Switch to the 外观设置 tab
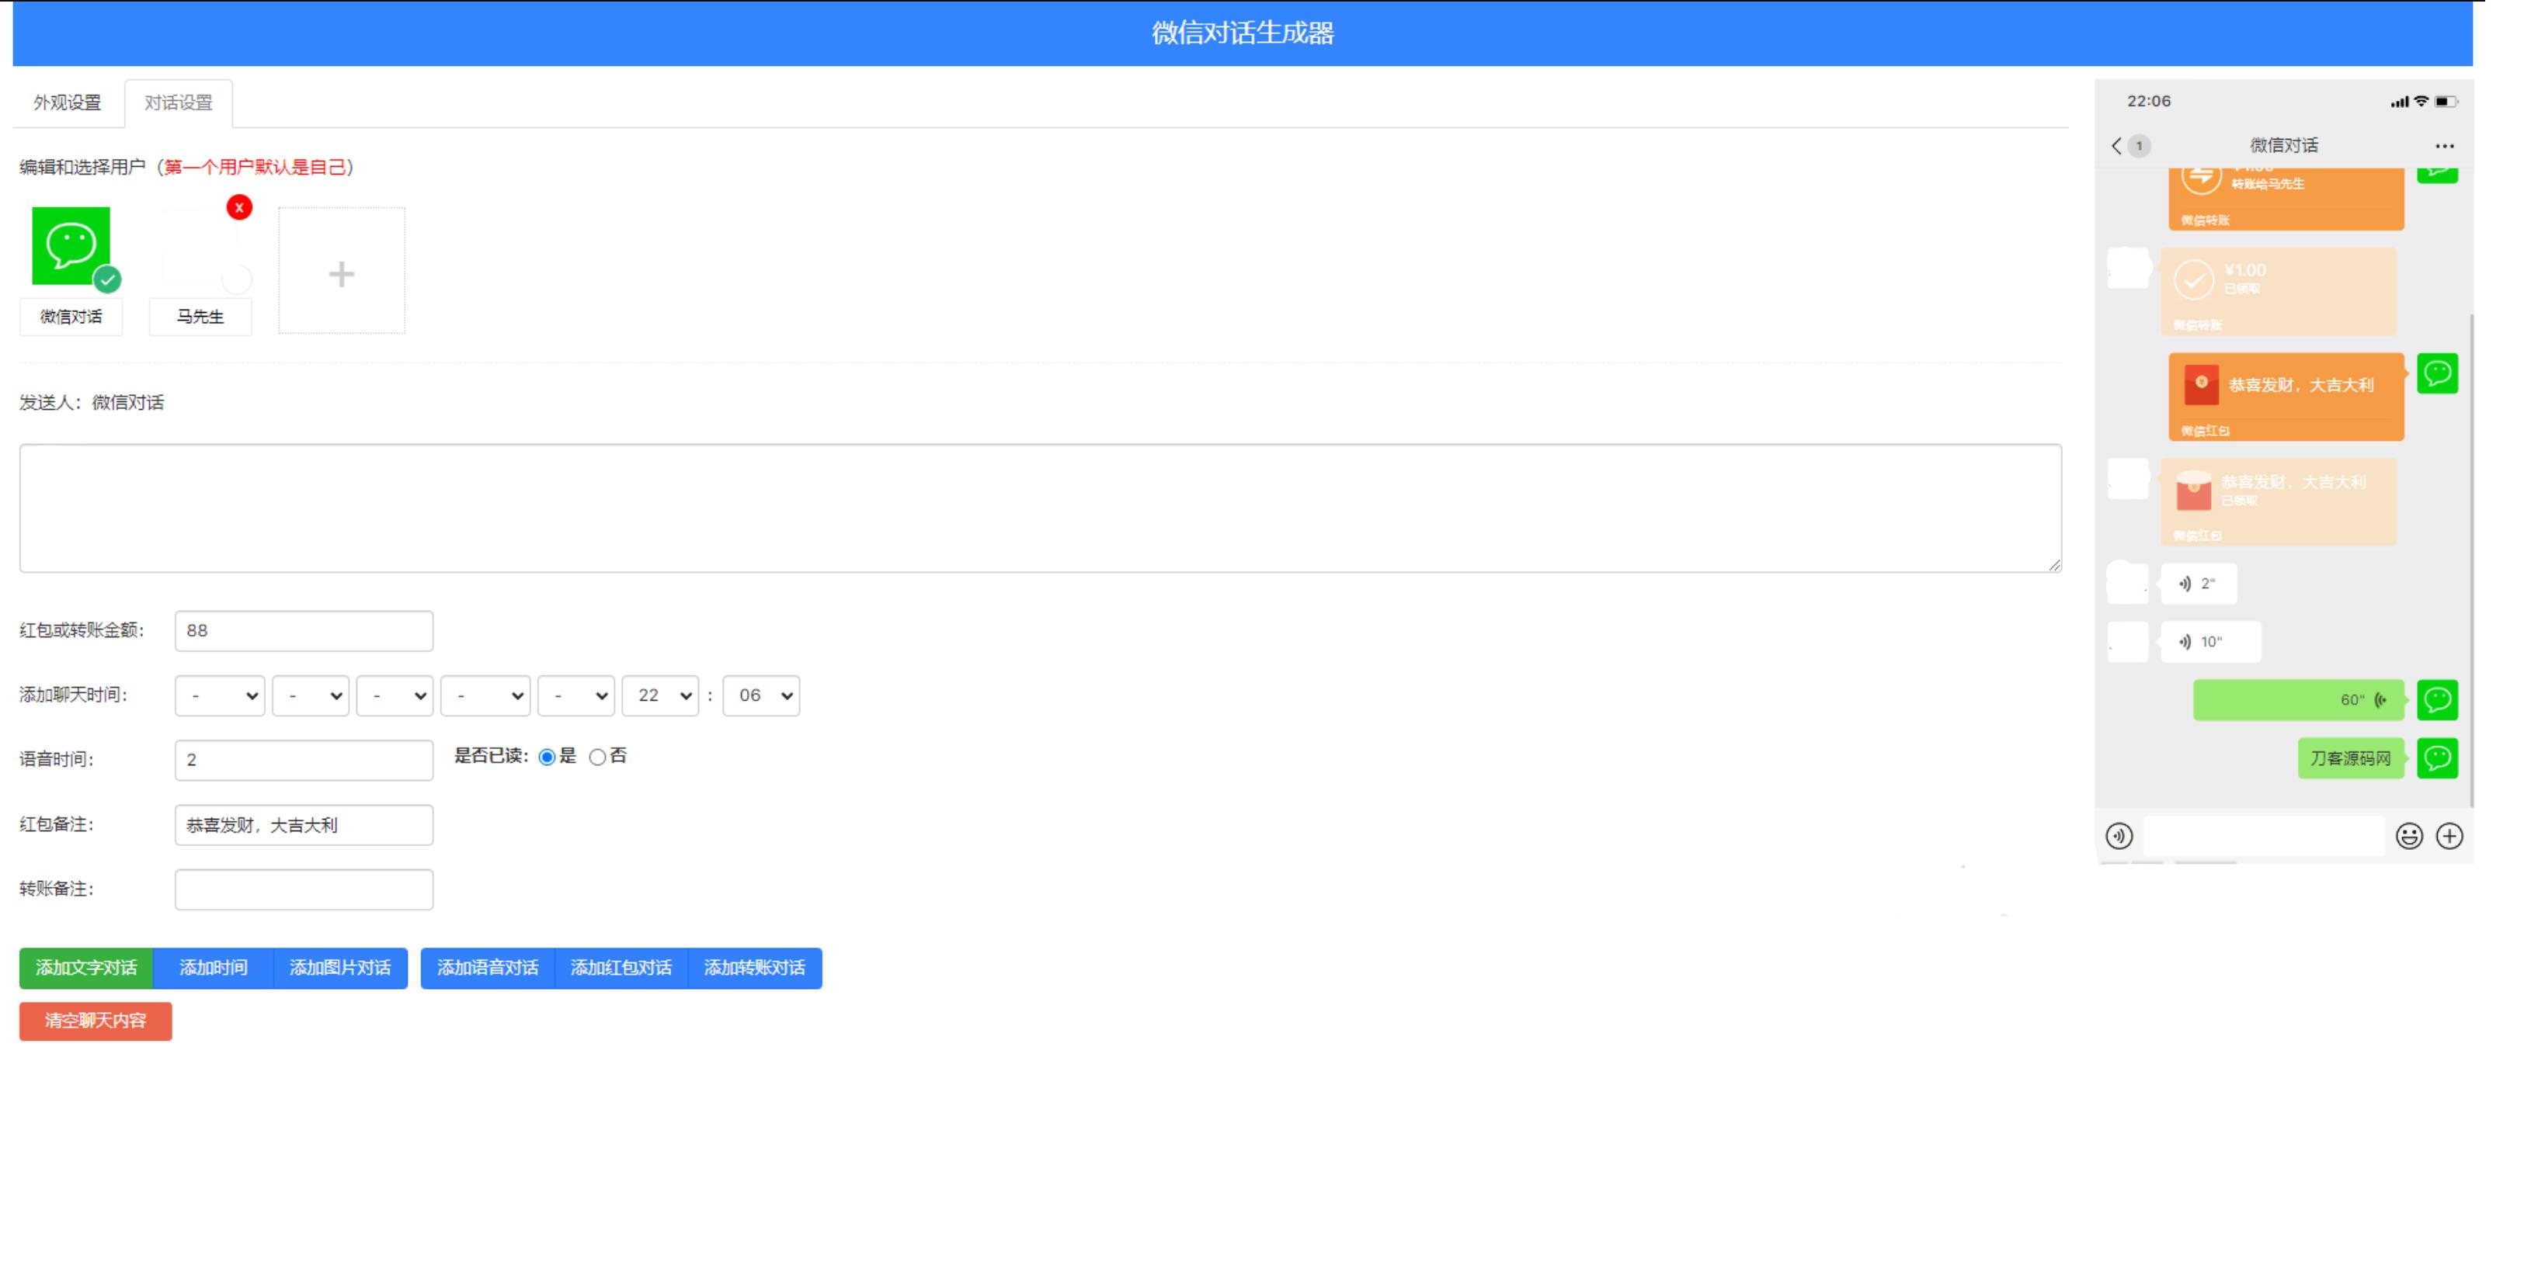This screenshot has width=2538, height=1262. point(67,102)
